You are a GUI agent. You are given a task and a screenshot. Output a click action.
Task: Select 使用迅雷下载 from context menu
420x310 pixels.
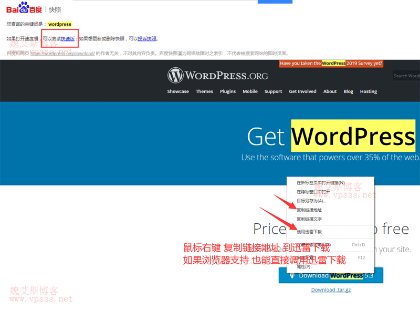(x=309, y=231)
